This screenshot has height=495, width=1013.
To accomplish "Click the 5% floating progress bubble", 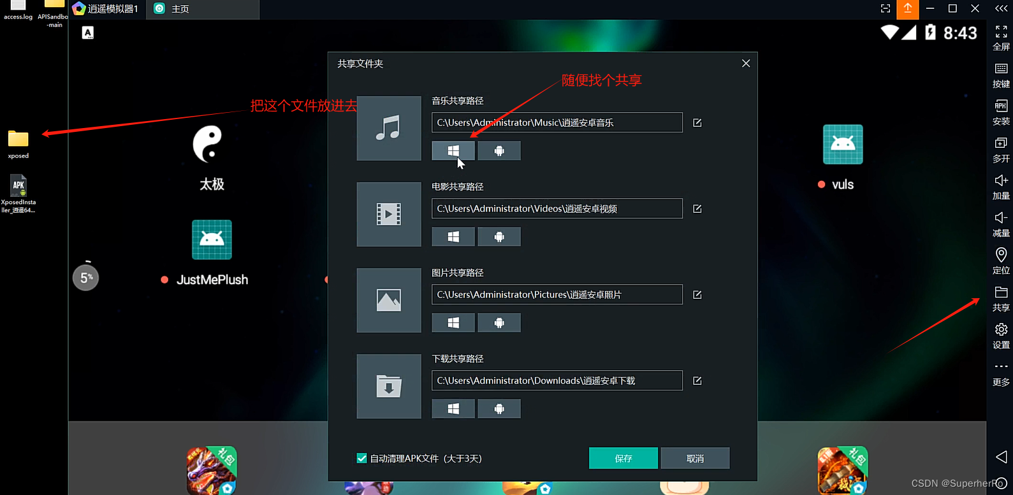I will [86, 277].
